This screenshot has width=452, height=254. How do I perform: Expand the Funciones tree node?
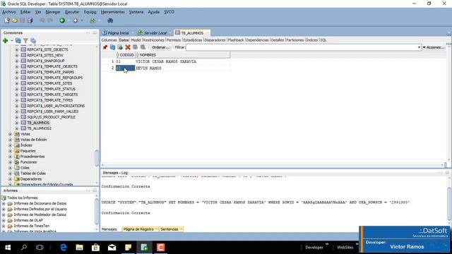pos(11,162)
